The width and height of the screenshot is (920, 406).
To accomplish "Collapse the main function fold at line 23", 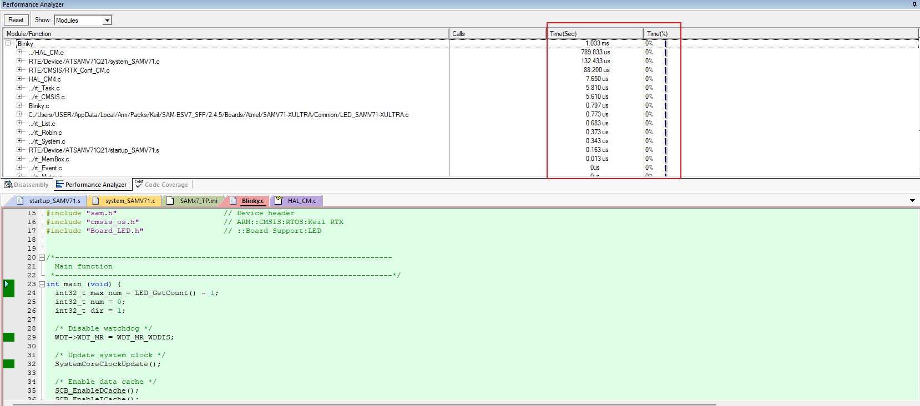I will click(42, 284).
